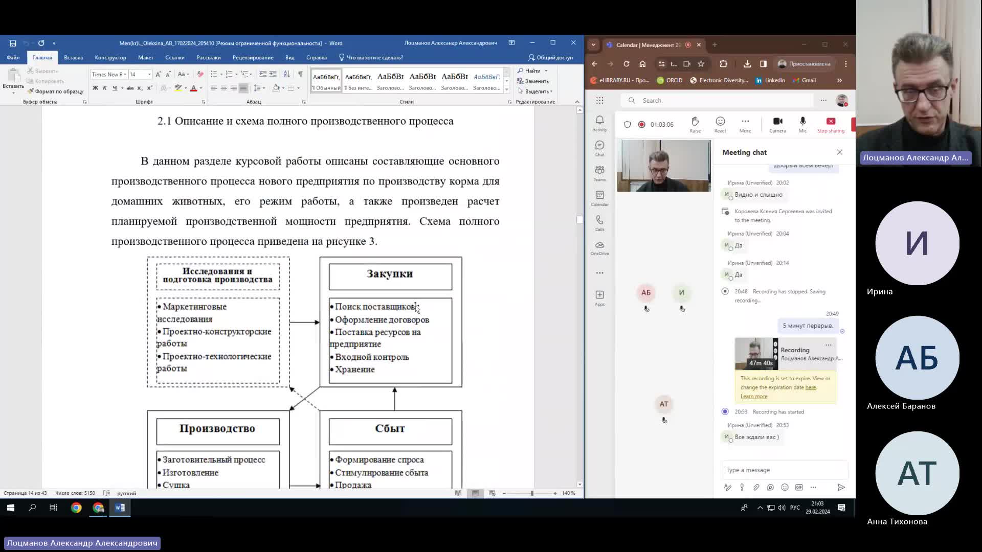Click the Windows Start button
Viewport: 982px width, 552px height.
tap(11, 508)
